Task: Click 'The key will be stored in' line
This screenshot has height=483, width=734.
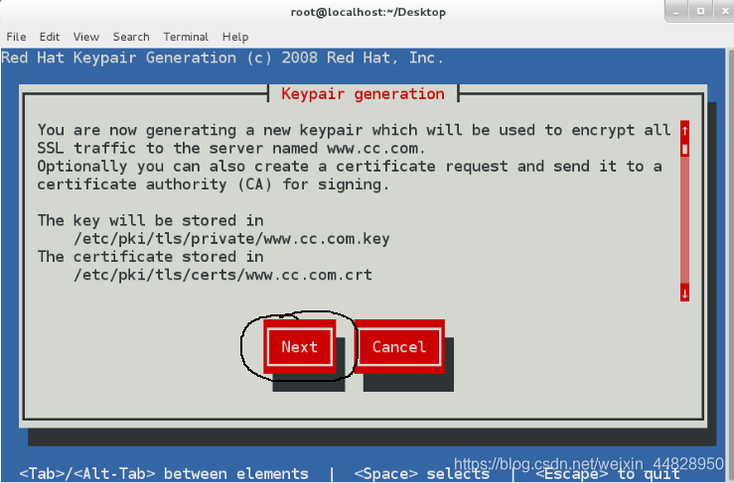Action: (x=150, y=221)
